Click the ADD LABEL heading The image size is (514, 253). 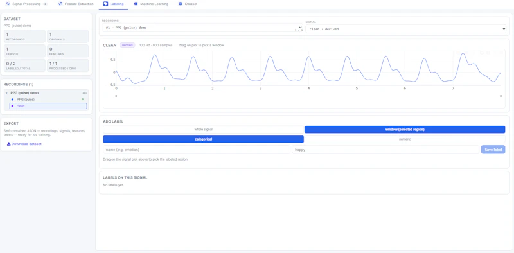(x=113, y=121)
